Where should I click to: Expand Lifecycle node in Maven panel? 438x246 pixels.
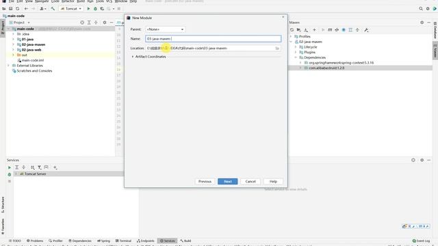(x=296, y=47)
